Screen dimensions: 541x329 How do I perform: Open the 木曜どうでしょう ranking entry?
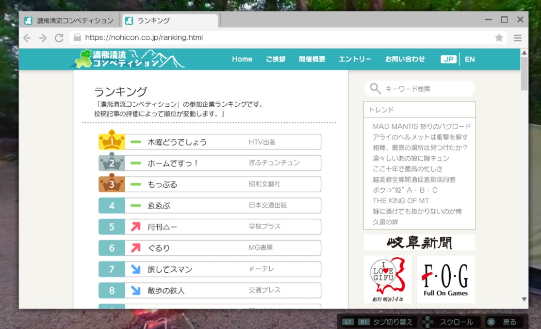pos(177,142)
